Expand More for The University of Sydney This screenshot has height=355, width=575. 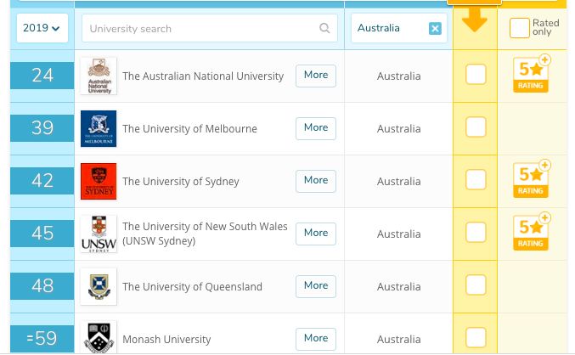(x=315, y=180)
